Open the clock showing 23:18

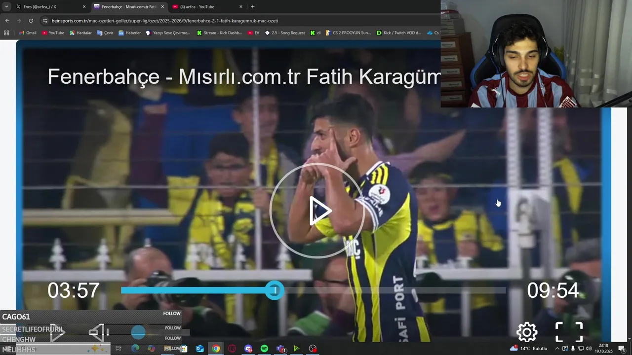pos(603,349)
